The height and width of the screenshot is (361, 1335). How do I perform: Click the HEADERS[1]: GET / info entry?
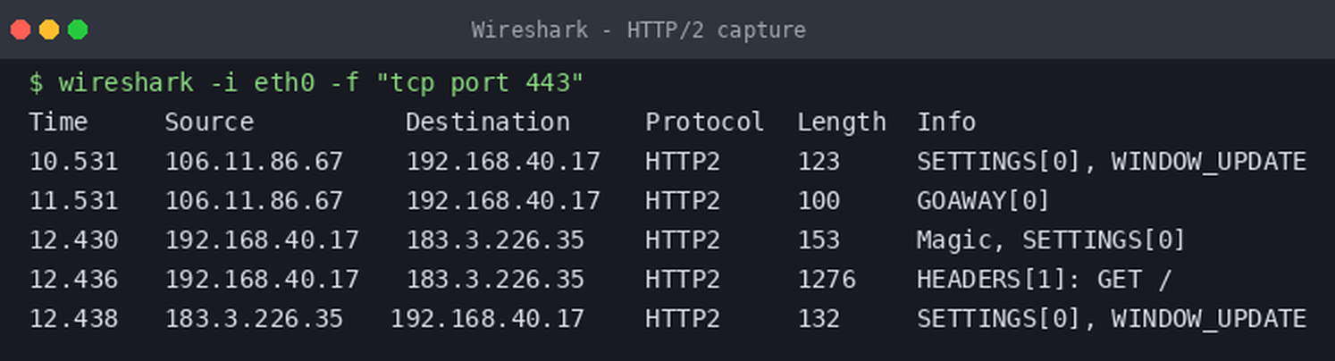[1044, 280]
